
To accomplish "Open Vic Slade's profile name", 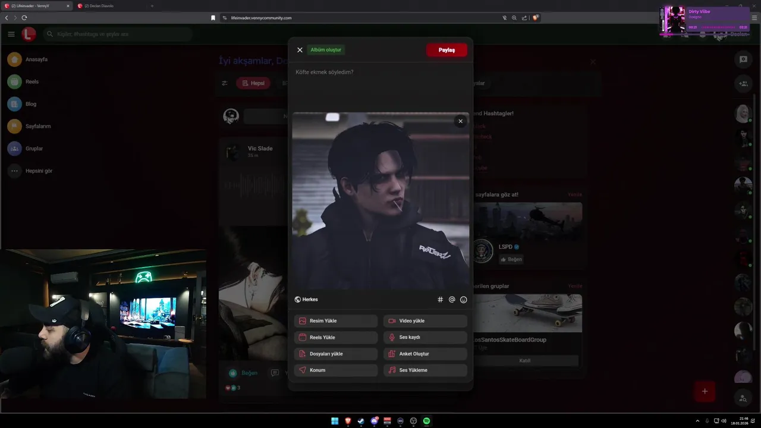I will coord(260,149).
